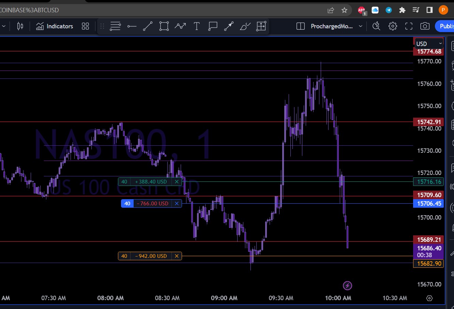Open the ProchargedMo... saved layout name
This screenshot has height=309, width=454.
[x=332, y=26]
